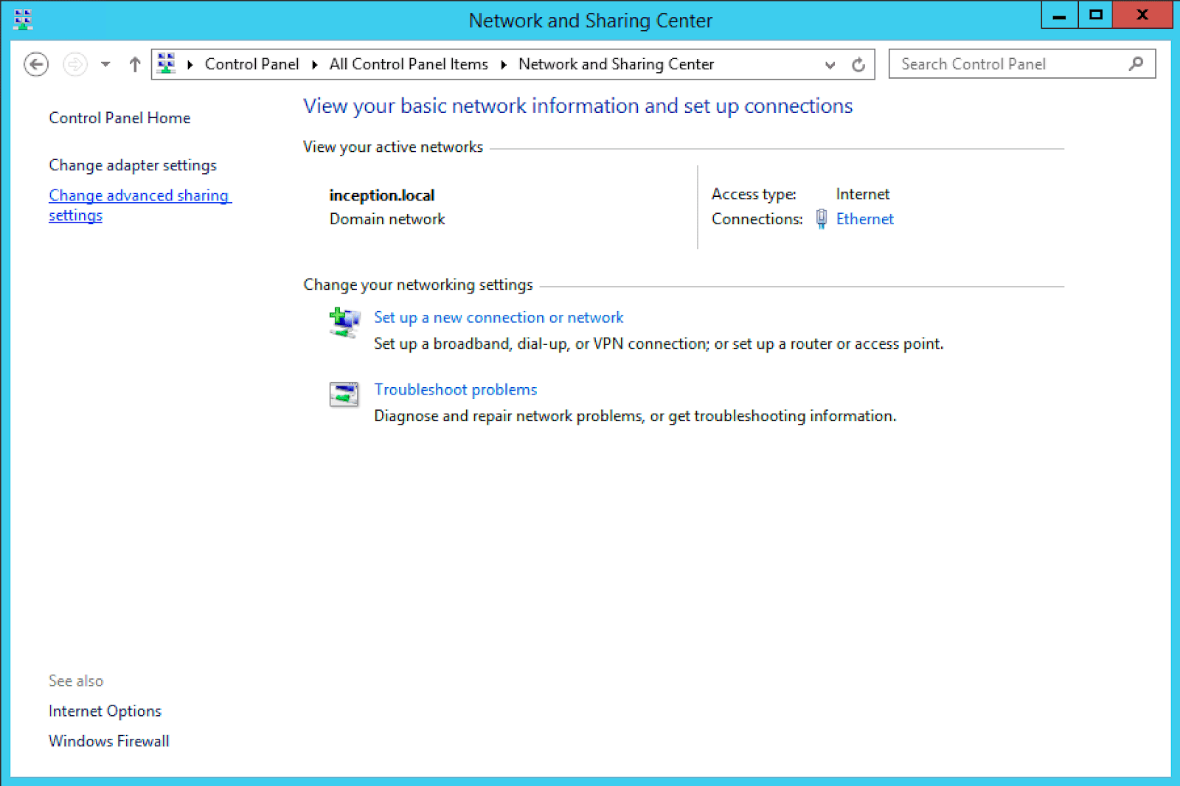Expand arrow after All Control Panel Items
The image size is (1180, 786).
pos(504,64)
